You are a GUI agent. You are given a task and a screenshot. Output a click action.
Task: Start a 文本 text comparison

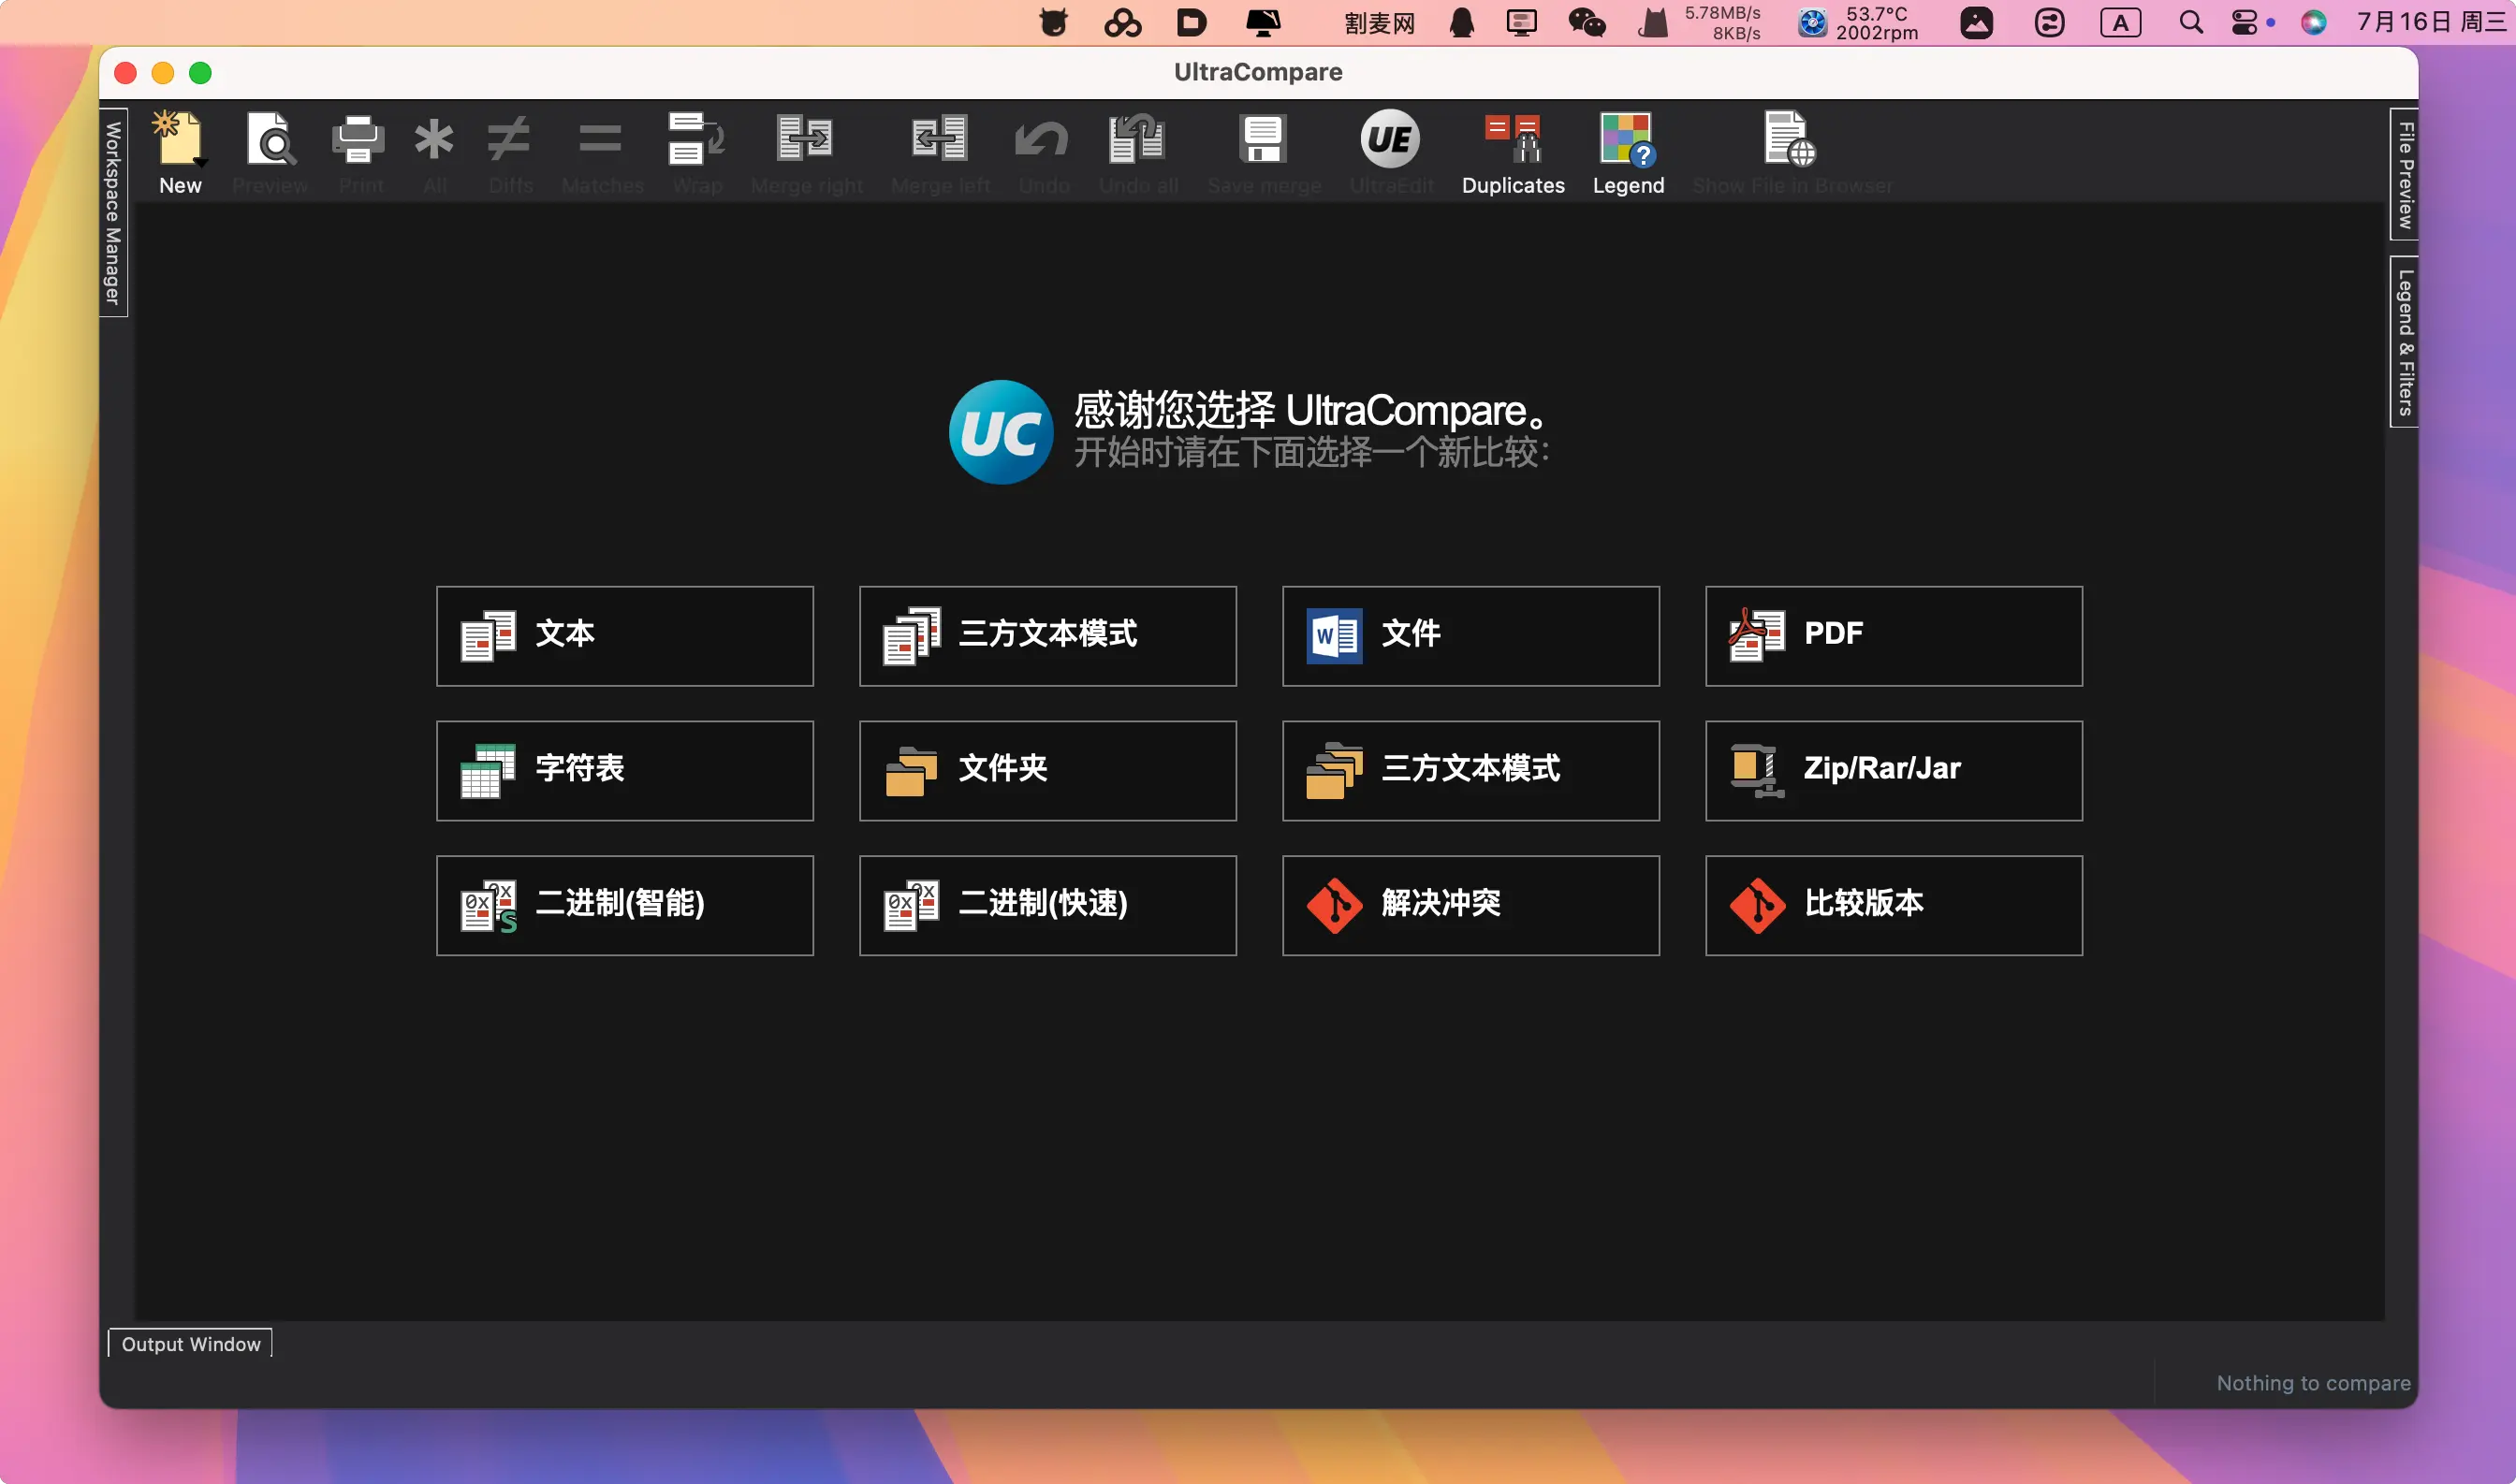click(x=624, y=636)
